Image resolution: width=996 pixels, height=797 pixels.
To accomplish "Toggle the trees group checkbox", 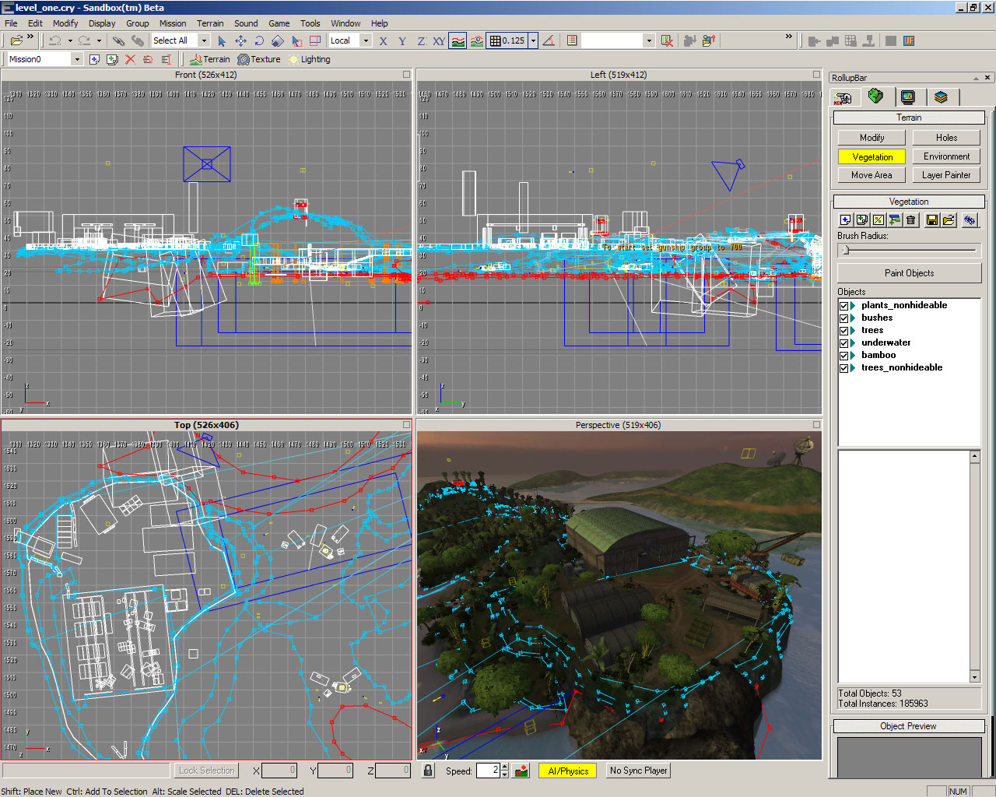I will (x=843, y=331).
